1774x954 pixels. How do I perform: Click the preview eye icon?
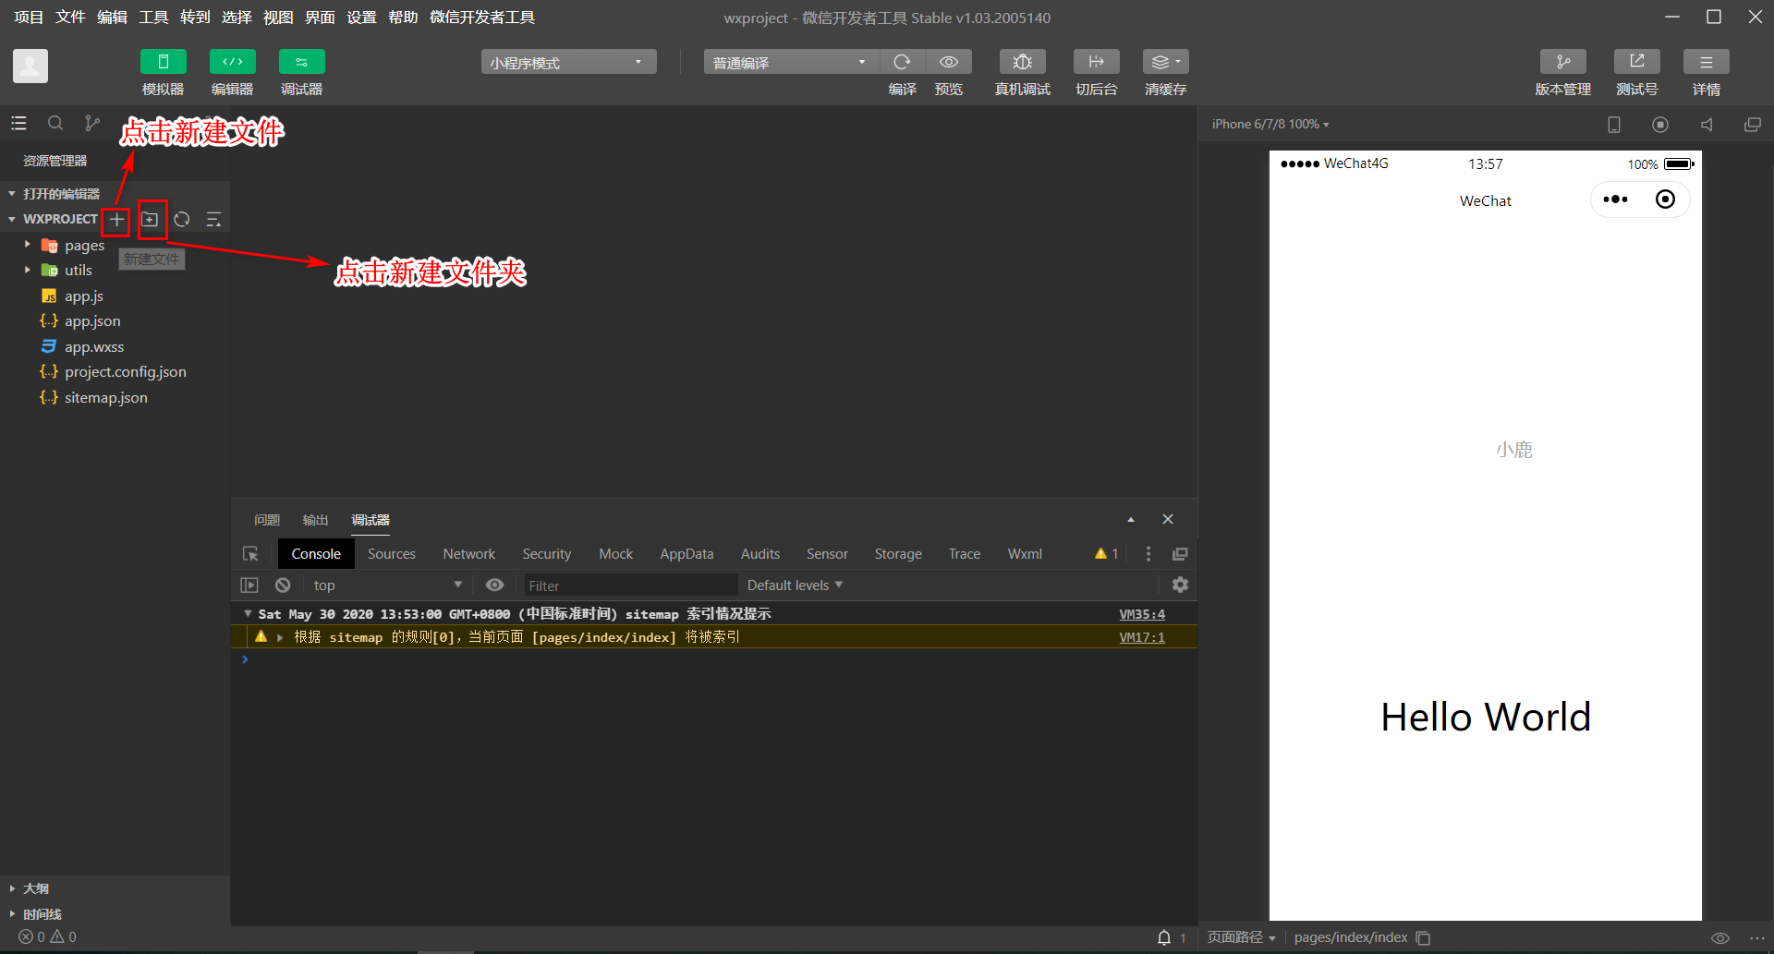click(949, 62)
